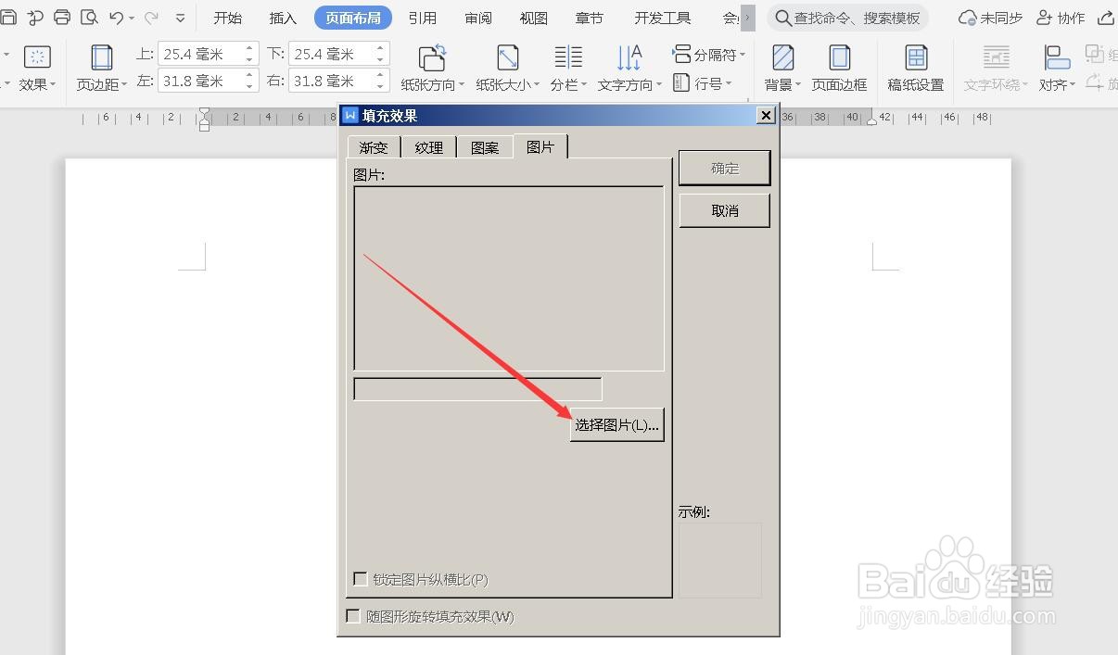Click the right margin spinner arrows
1118x655 pixels.
380,81
